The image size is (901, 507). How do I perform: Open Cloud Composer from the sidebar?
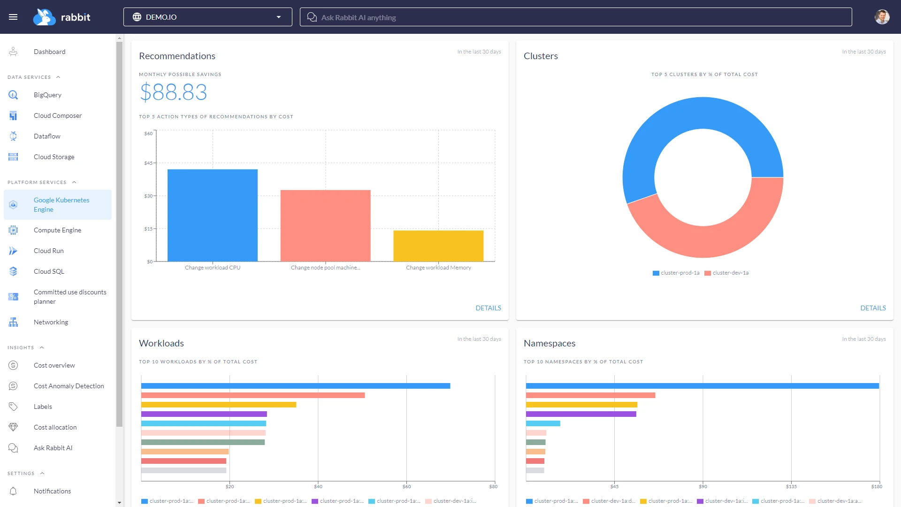point(57,115)
